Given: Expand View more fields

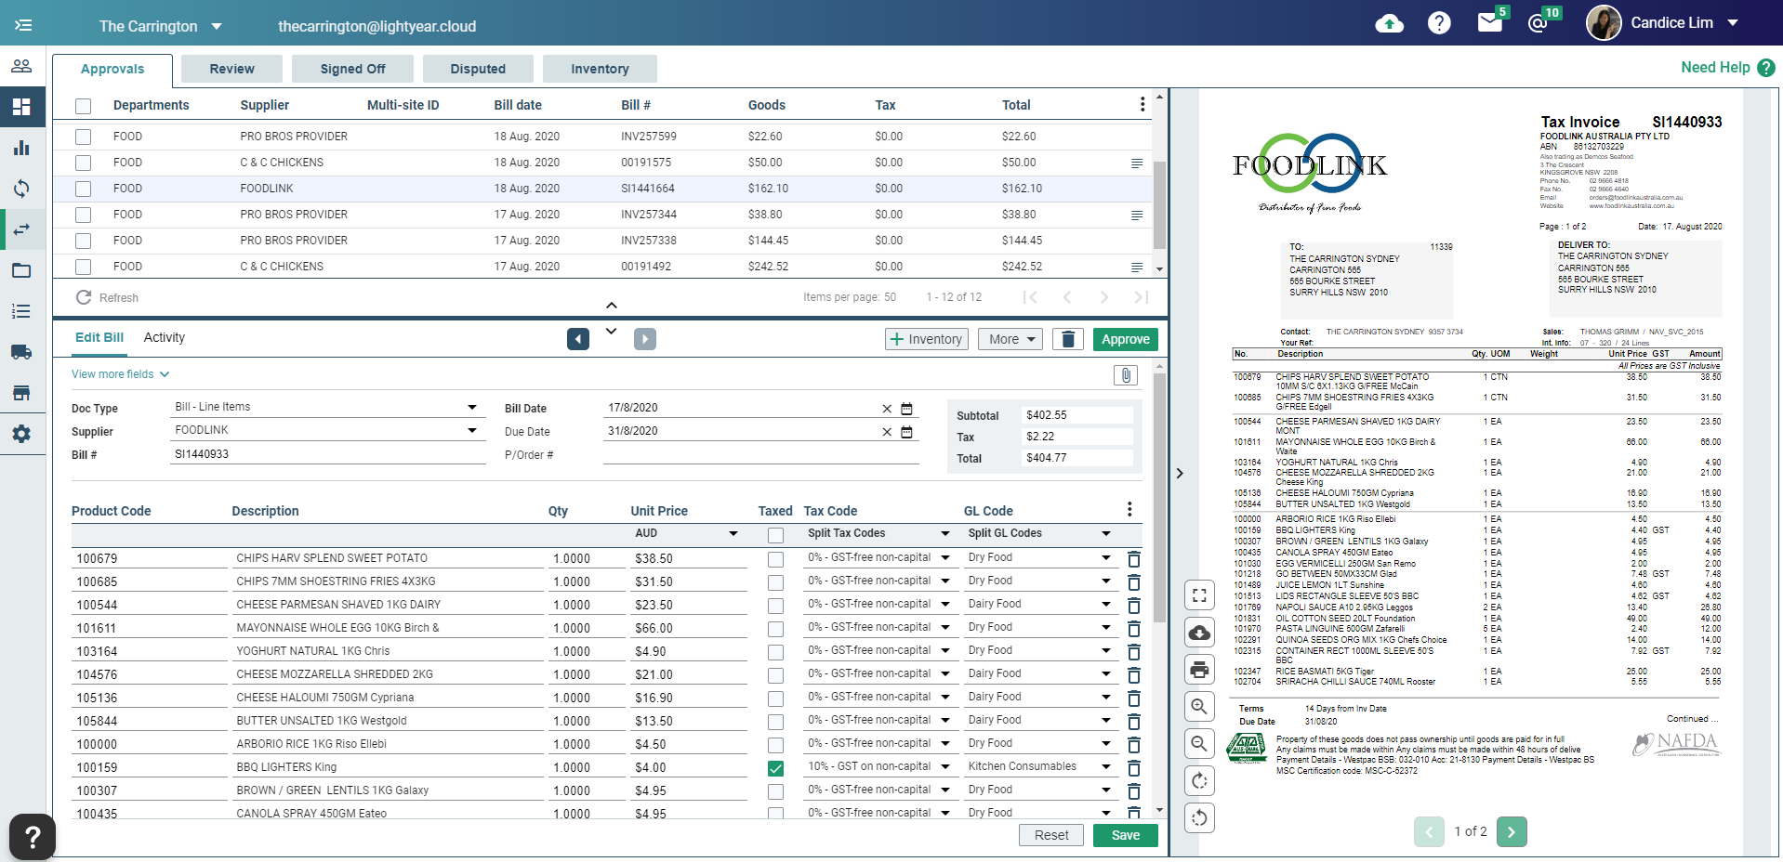Looking at the screenshot, I should click(121, 374).
